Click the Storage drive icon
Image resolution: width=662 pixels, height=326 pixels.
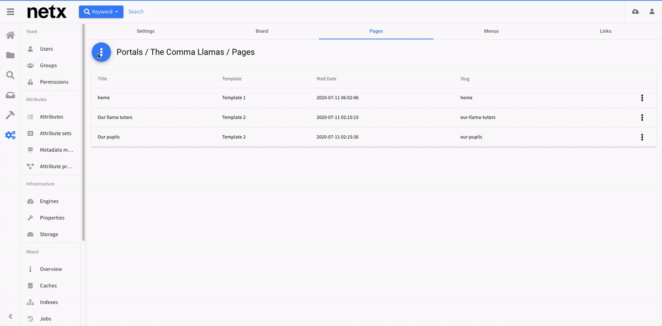tap(30, 234)
